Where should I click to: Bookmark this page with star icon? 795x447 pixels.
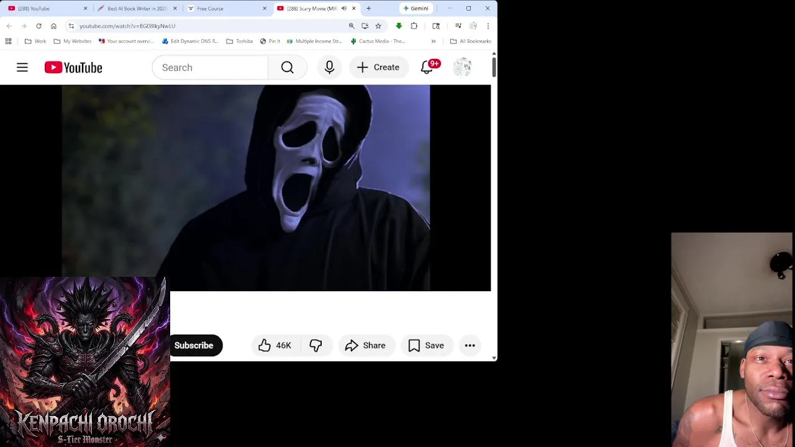click(x=378, y=26)
